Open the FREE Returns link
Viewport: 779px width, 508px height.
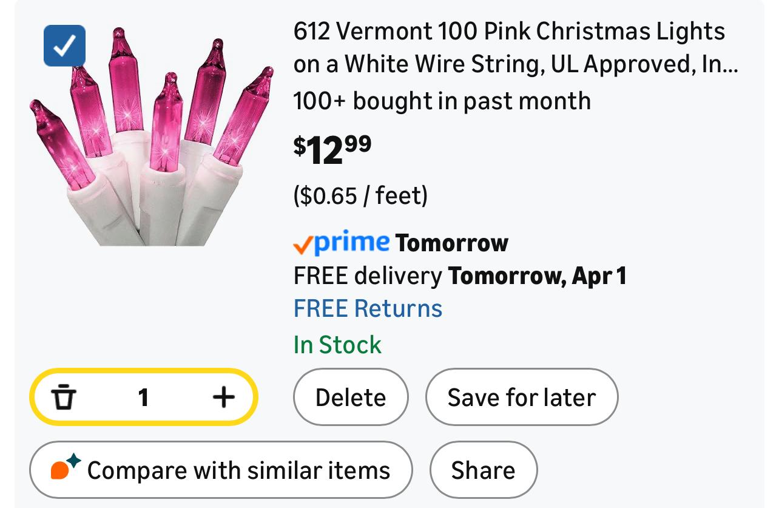click(368, 308)
